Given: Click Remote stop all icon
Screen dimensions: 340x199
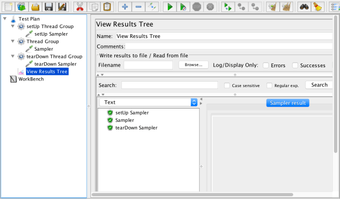Looking at the screenshot, I should pyautogui.click(x=241, y=7).
